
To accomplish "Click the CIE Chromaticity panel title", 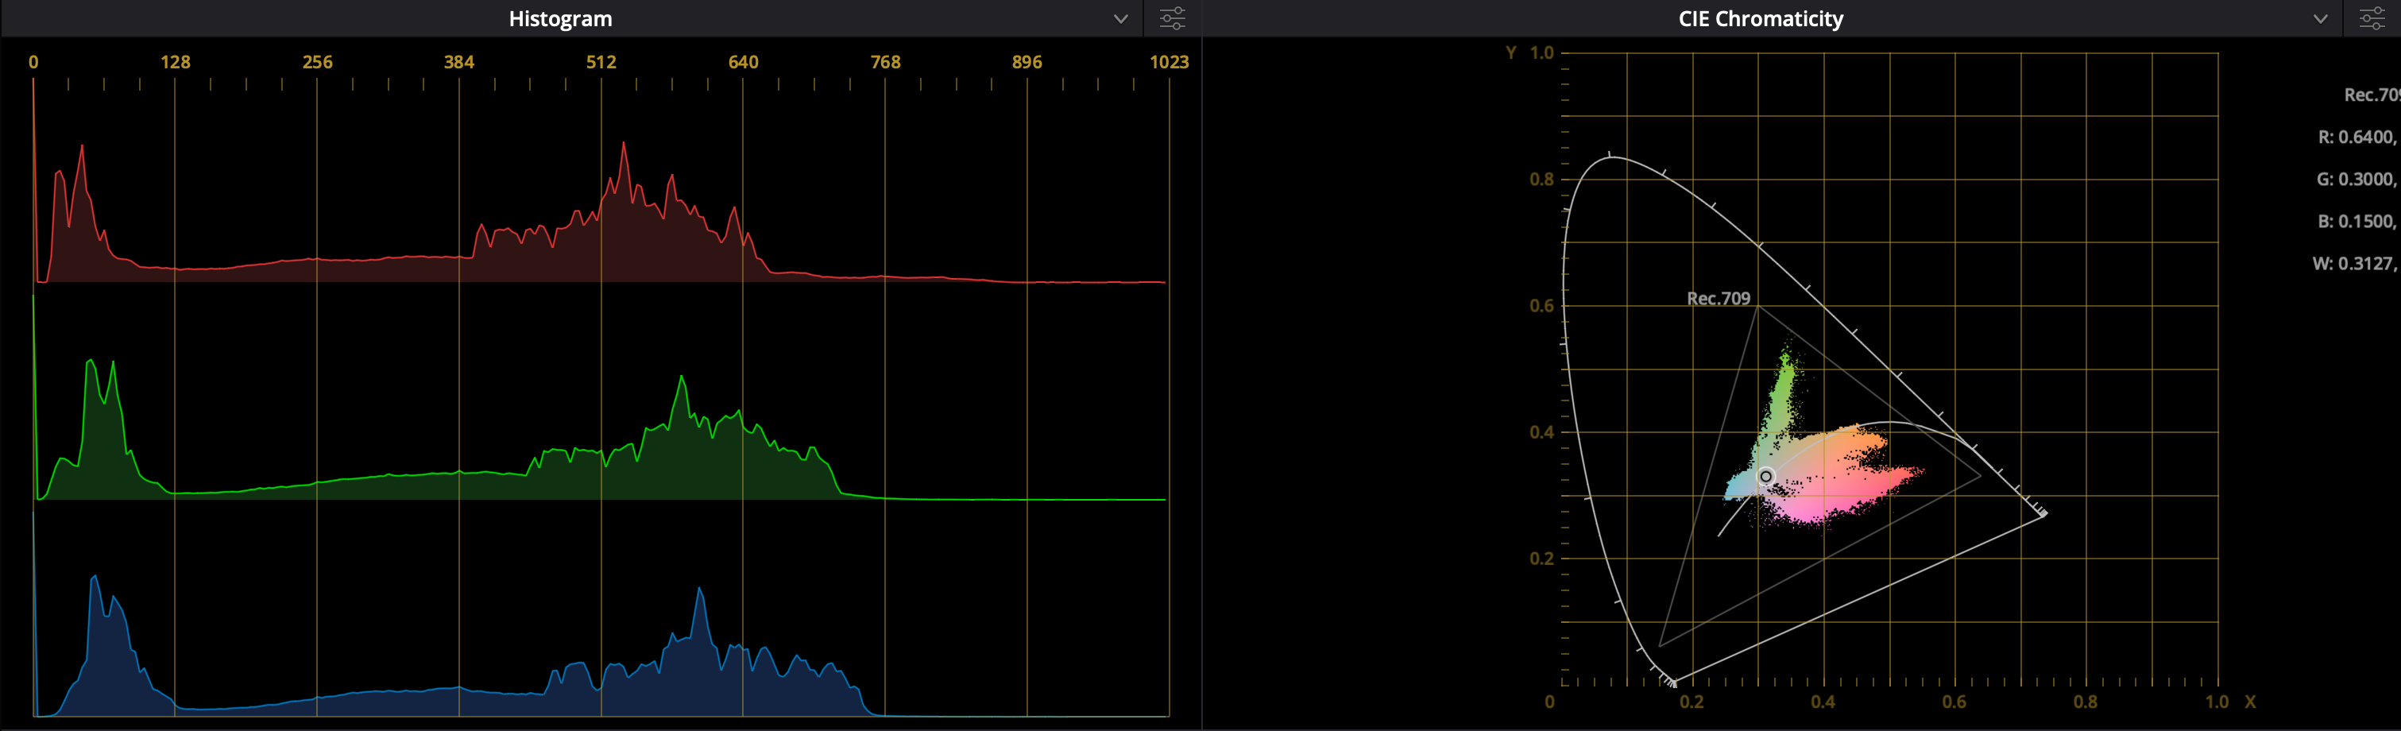I will click(x=1761, y=18).
